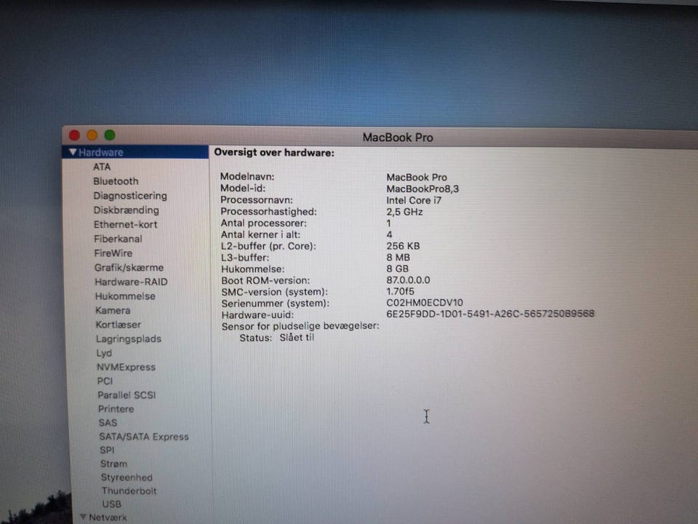Select Bluetooth in the sidebar
698x524 pixels.
click(116, 181)
